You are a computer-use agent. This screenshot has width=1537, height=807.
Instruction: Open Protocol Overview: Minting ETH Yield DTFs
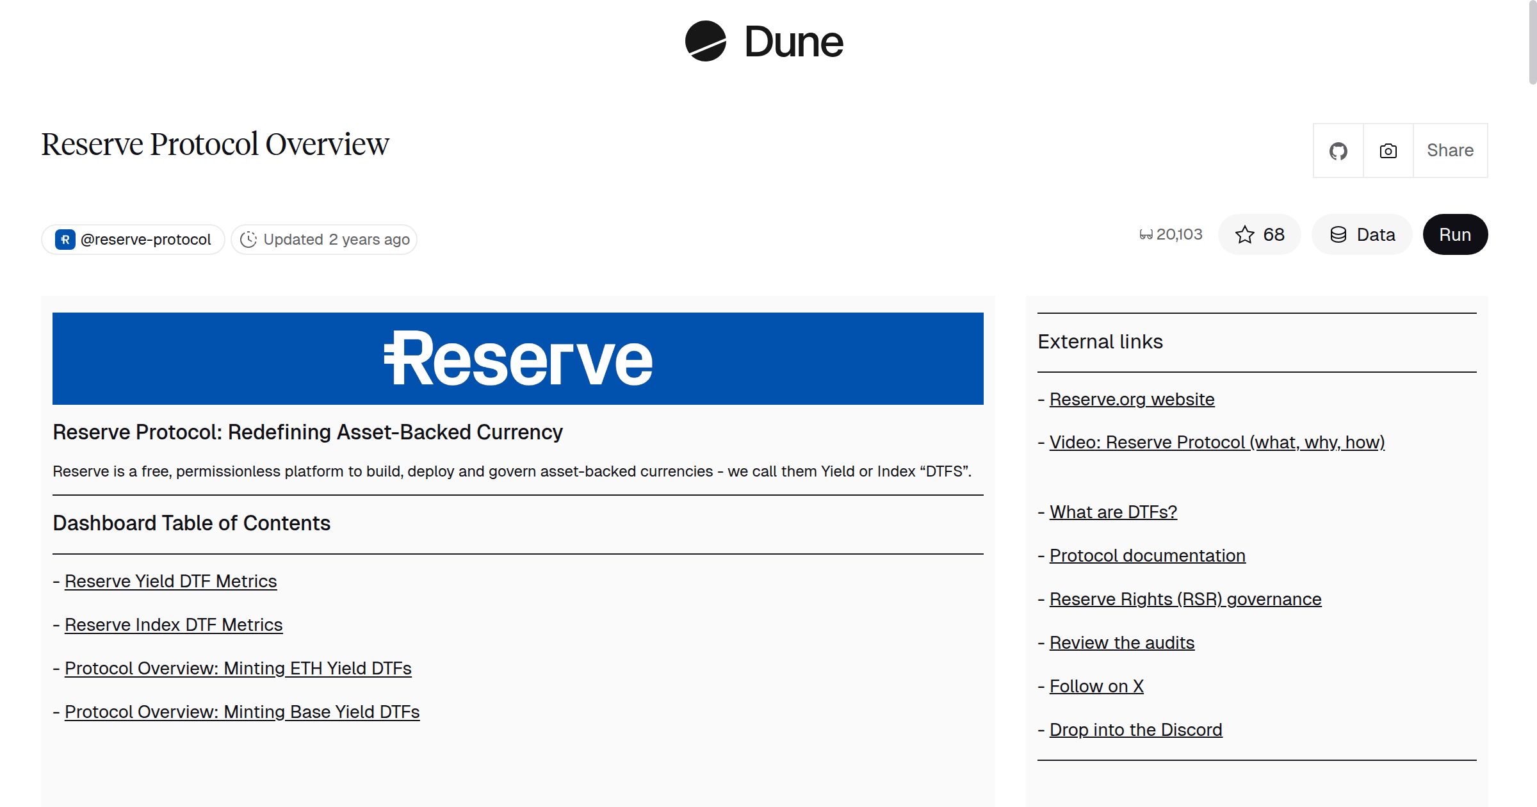(x=238, y=668)
